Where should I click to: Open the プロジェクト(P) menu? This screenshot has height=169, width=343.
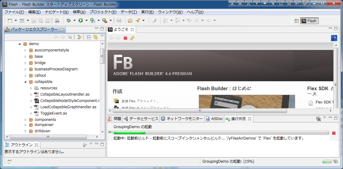103,12
